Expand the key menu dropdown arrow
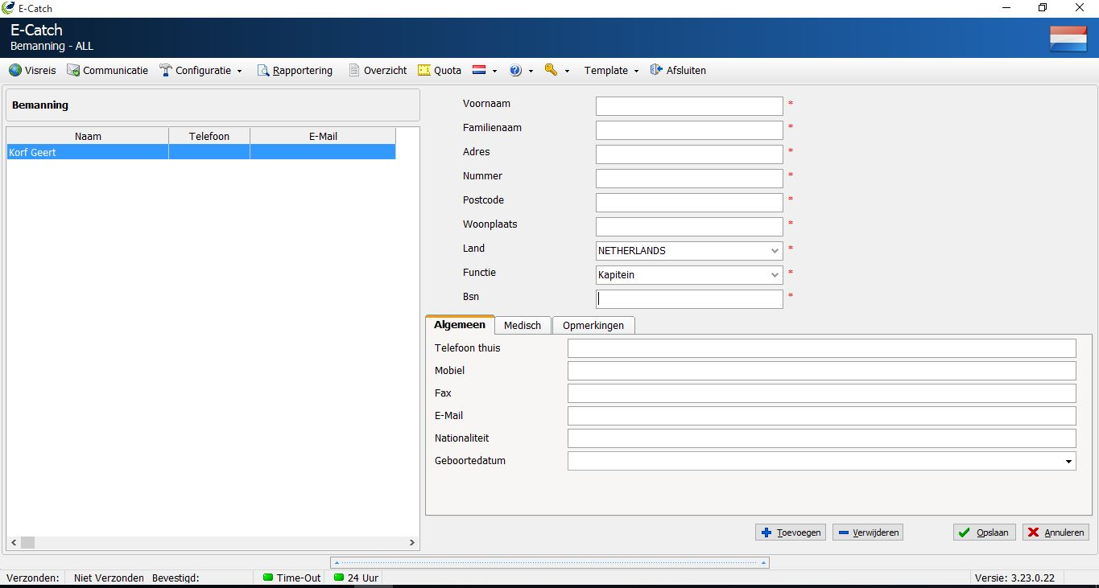This screenshot has width=1099, height=588. [567, 72]
